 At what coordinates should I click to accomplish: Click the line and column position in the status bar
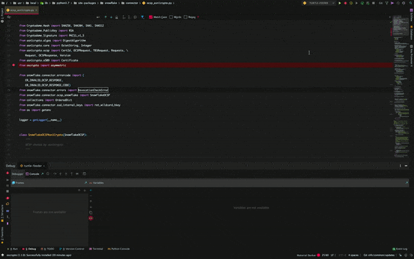tap(325, 255)
